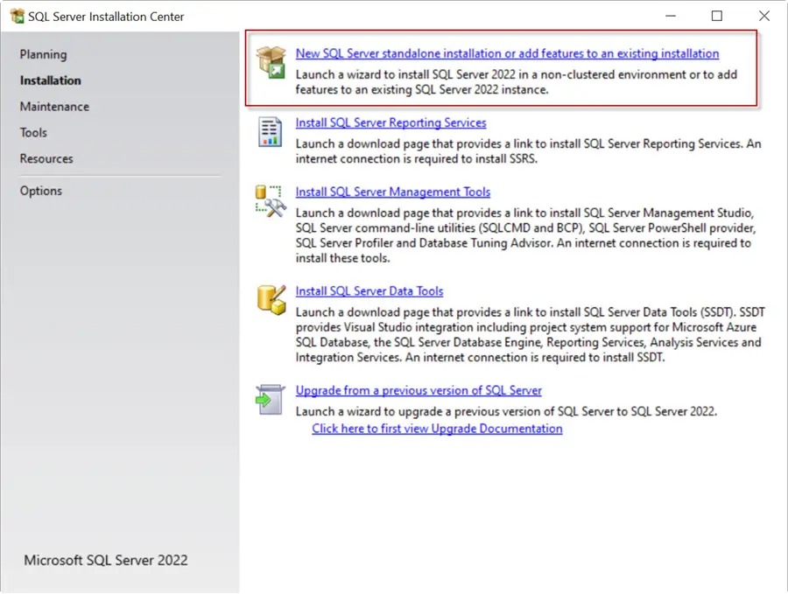Screen dimensions: 788x594
Task: Click the Management Tools hammer-wrench icon
Action: [271, 201]
